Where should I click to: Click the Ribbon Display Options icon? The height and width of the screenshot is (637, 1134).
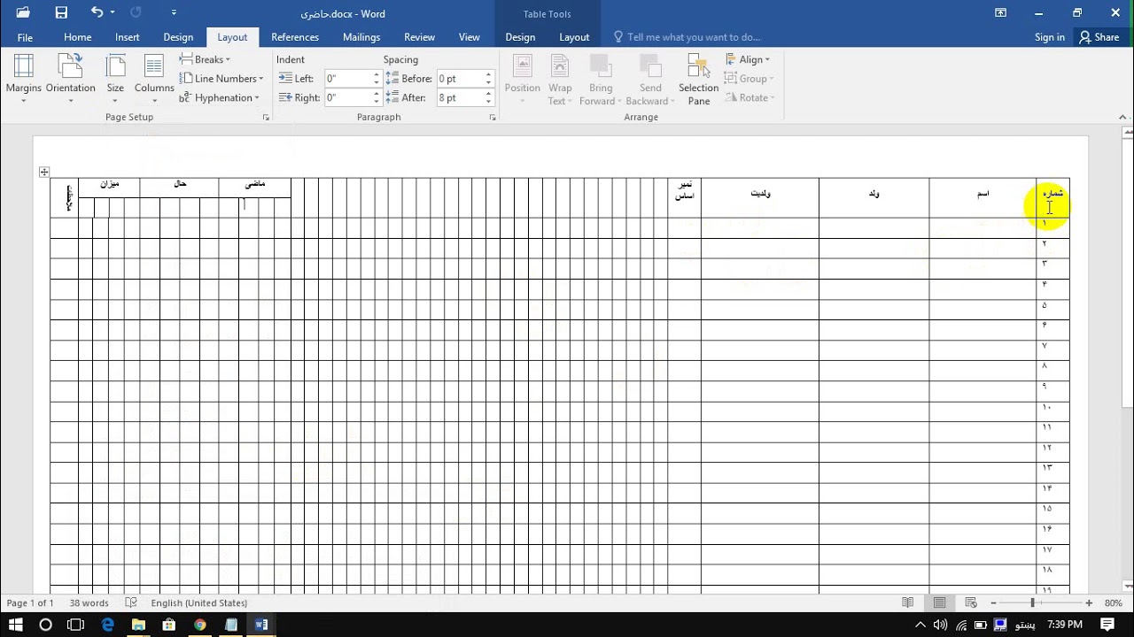[1000, 12]
